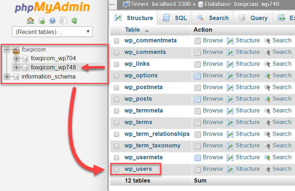Viewport: 295px width, 191px height.
Task: Click the Browse icon for wp_users
Action: (x=197, y=169)
